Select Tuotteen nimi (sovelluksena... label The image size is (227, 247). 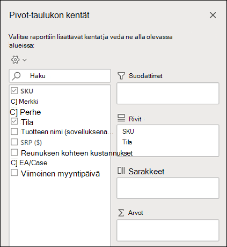[67, 132]
